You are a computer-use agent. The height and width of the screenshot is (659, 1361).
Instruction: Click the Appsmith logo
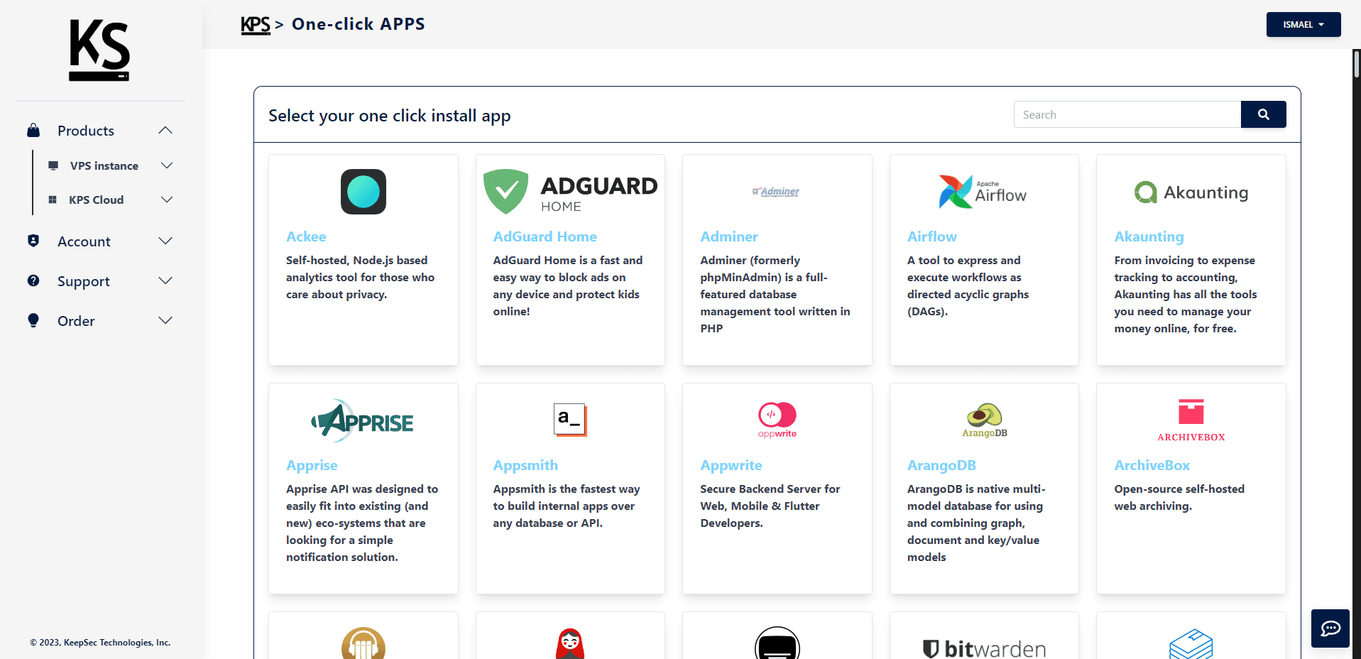coord(570,419)
